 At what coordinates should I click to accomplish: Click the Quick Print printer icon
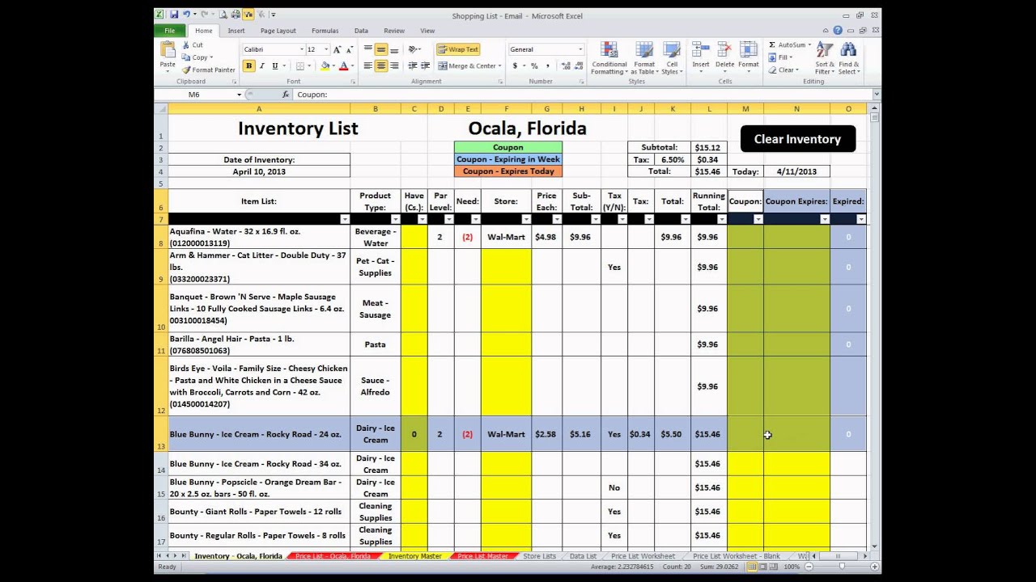point(235,15)
